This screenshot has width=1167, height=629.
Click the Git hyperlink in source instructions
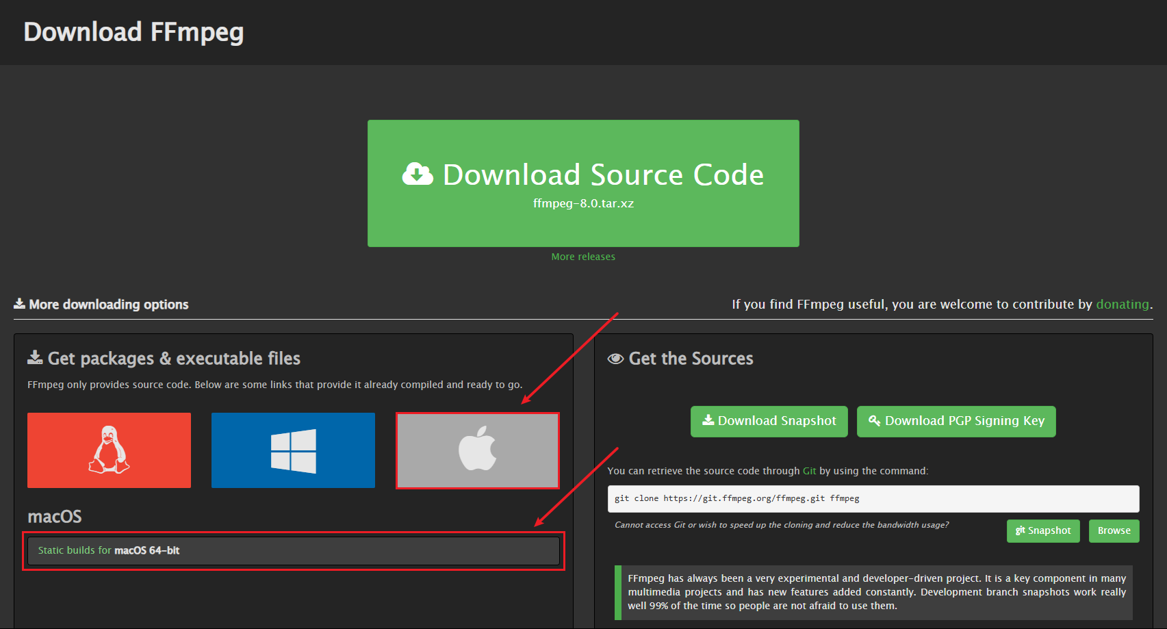(809, 471)
